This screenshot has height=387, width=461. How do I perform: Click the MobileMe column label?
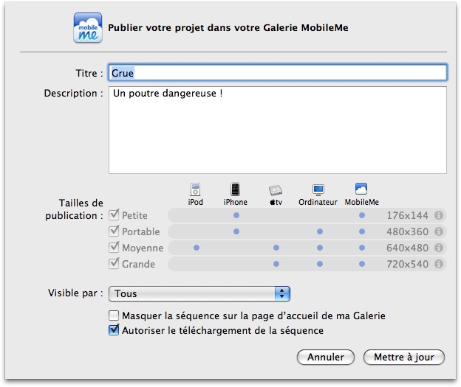(361, 202)
